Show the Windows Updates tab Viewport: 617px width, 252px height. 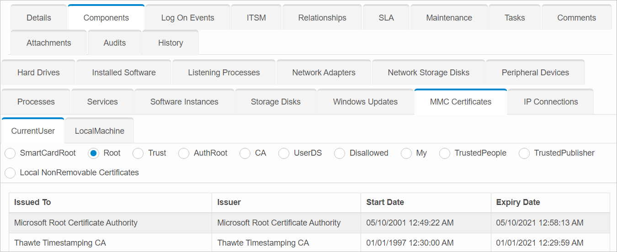[365, 102]
